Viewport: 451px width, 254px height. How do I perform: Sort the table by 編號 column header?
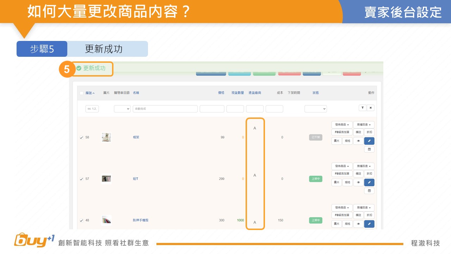coord(90,93)
